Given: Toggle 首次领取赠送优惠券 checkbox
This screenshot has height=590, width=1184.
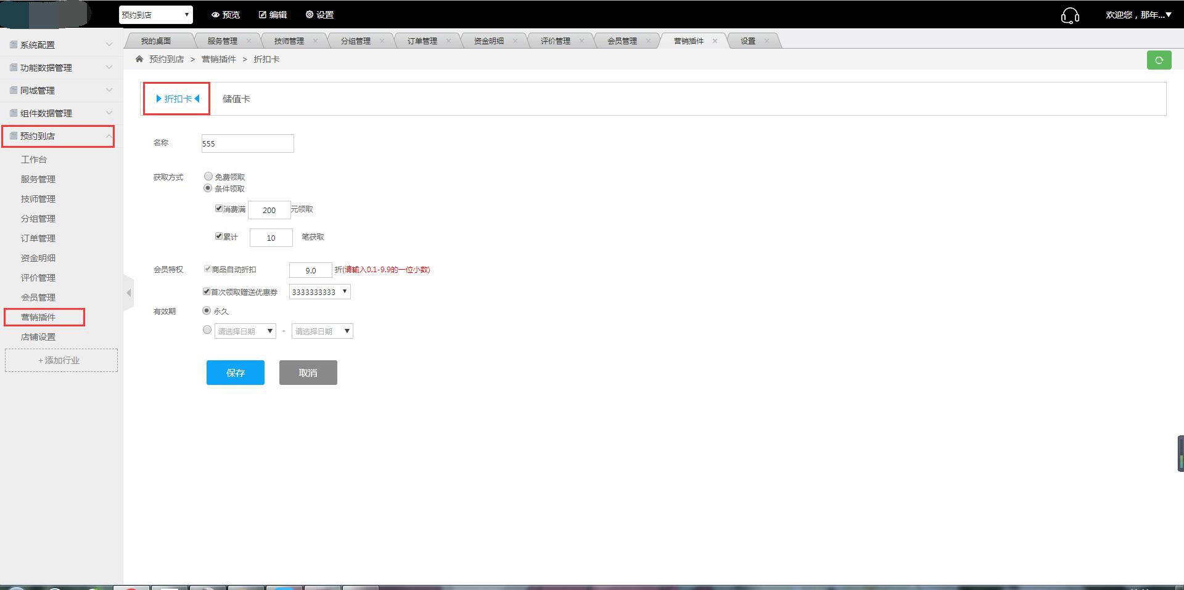Looking at the screenshot, I should (207, 291).
